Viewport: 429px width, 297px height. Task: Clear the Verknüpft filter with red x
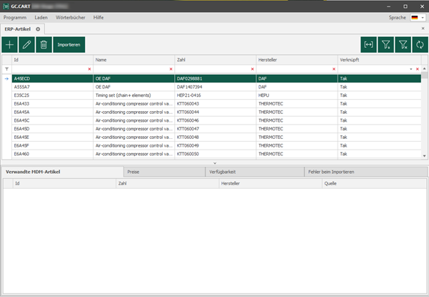[x=418, y=69]
